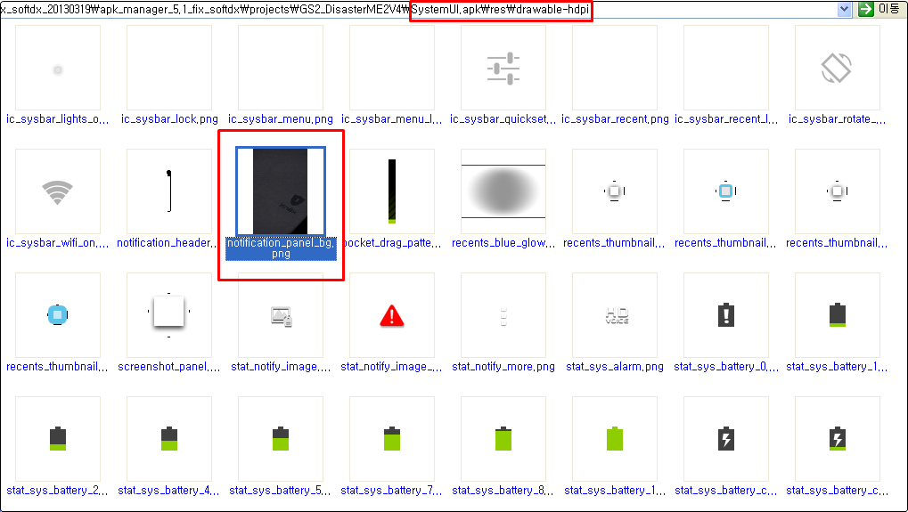Select the recents_blue_glow gray blur thumbnail
The width and height of the screenshot is (908, 512).
pyautogui.click(x=503, y=191)
